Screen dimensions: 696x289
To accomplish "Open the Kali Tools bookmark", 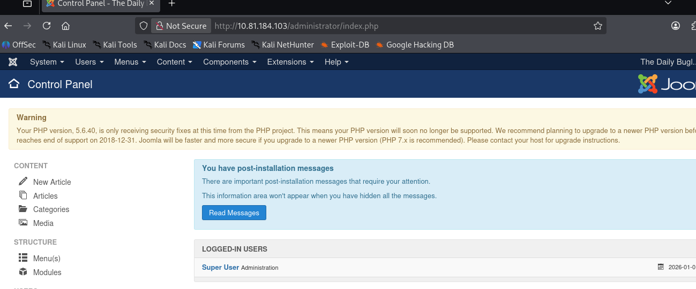I will (115, 45).
